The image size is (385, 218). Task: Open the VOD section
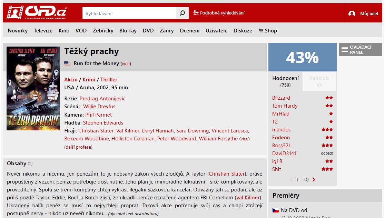(81, 30)
